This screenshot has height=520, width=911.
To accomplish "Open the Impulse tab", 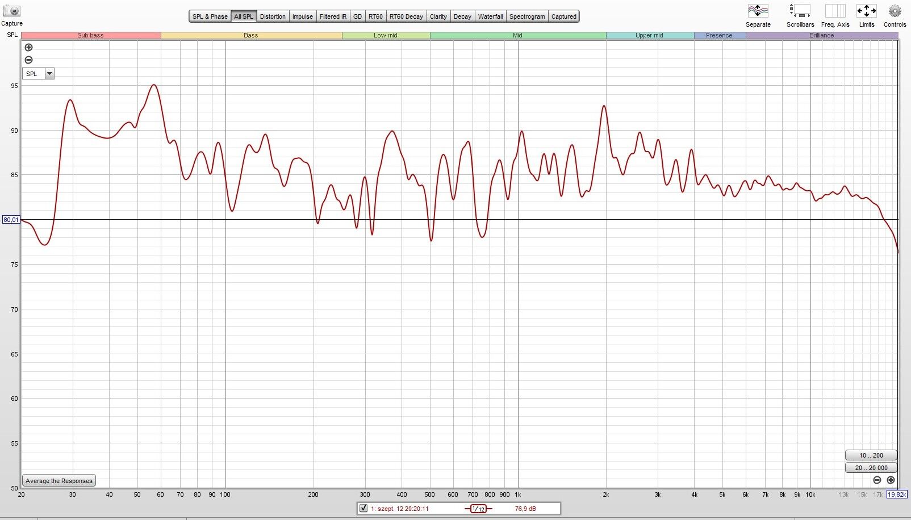I will (303, 16).
